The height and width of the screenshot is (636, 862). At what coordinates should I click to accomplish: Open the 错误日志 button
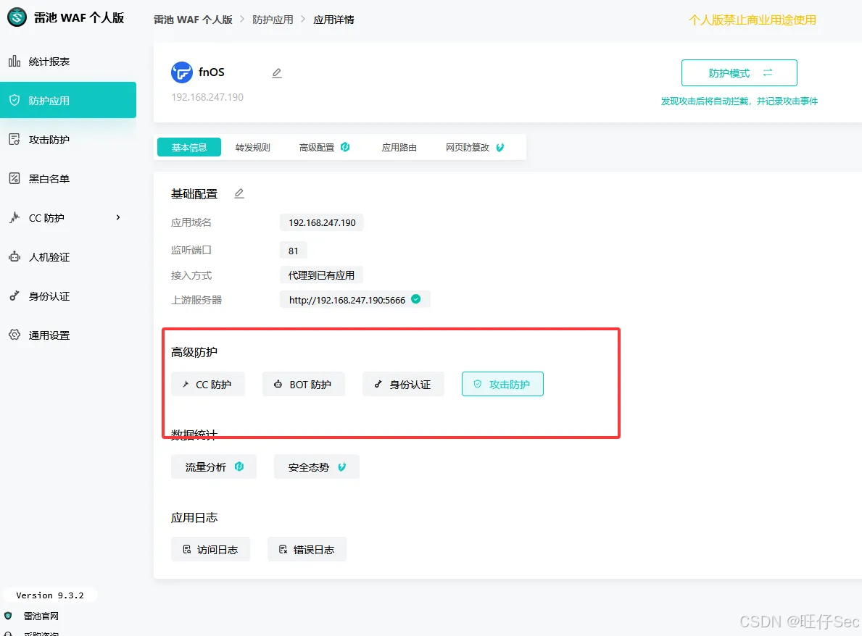(x=307, y=549)
